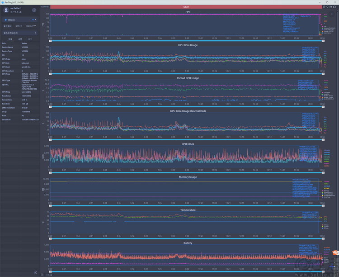
Task: Click the CPU Clock chart left range handle
Action: pyautogui.click(x=50, y=173)
